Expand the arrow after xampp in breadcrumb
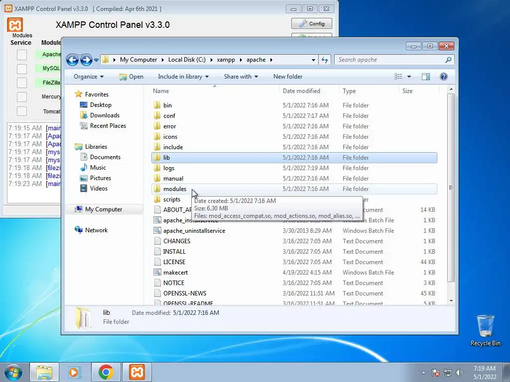This screenshot has height=382, width=510. tap(241, 60)
